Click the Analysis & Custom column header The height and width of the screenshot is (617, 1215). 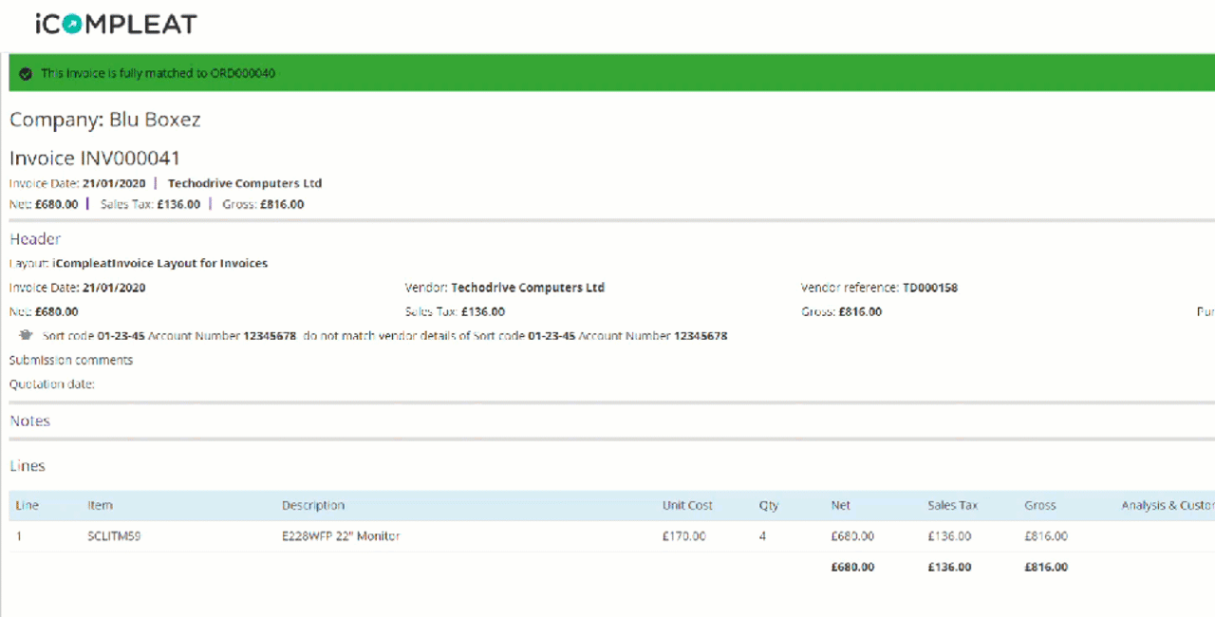(x=1168, y=505)
